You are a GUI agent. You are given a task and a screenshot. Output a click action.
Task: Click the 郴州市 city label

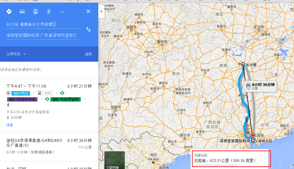coord(243,95)
